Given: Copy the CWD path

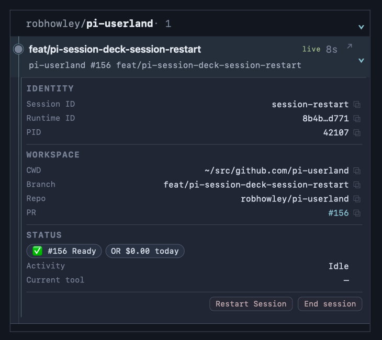Looking at the screenshot, I should pos(357,171).
